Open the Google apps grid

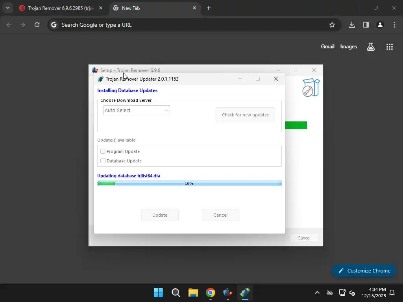coord(389,47)
